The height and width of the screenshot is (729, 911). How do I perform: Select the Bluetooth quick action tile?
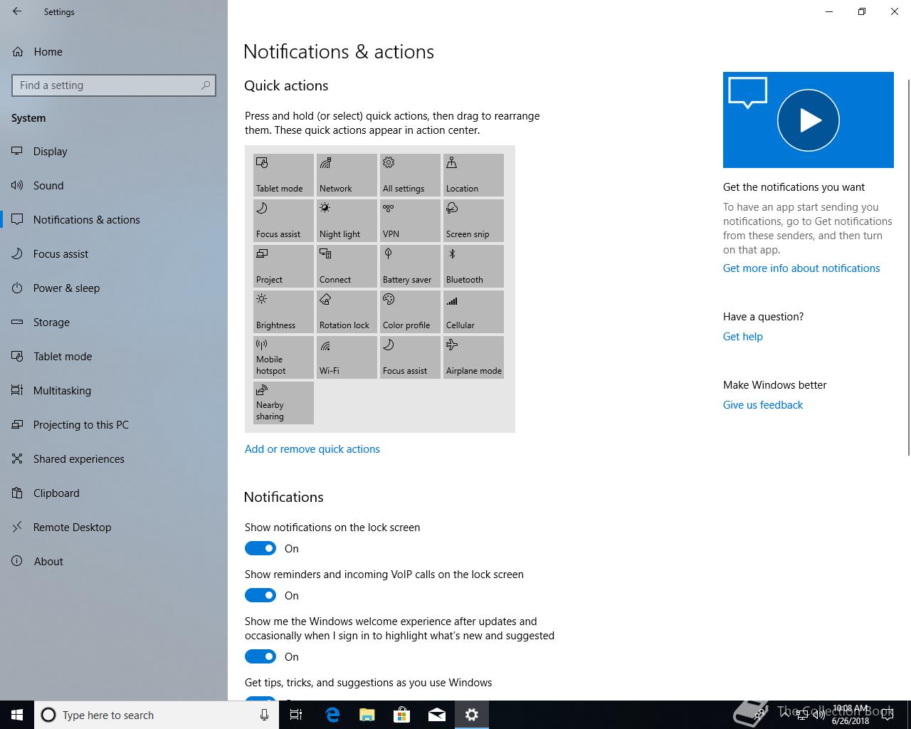(473, 266)
